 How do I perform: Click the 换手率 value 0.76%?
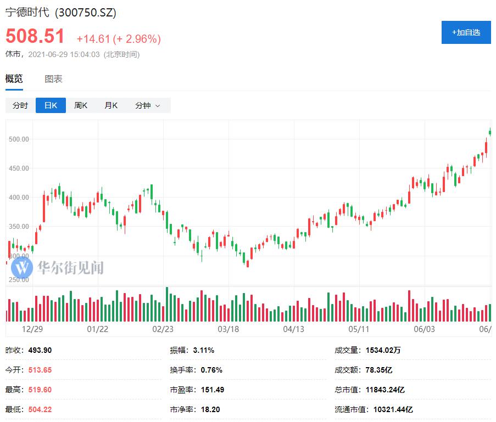coord(211,370)
